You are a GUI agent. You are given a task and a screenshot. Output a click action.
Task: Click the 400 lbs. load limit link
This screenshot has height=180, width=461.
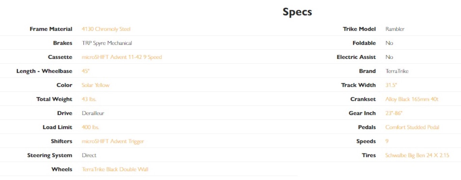(90, 127)
